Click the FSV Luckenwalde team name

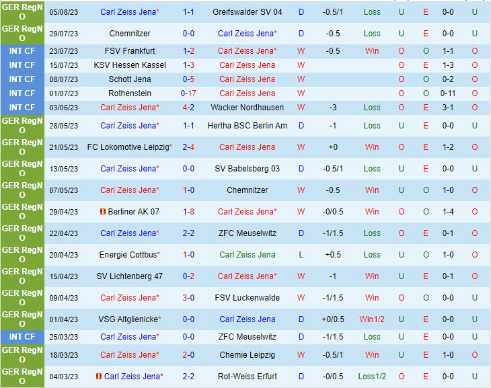pyautogui.click(x=247, y=298)
